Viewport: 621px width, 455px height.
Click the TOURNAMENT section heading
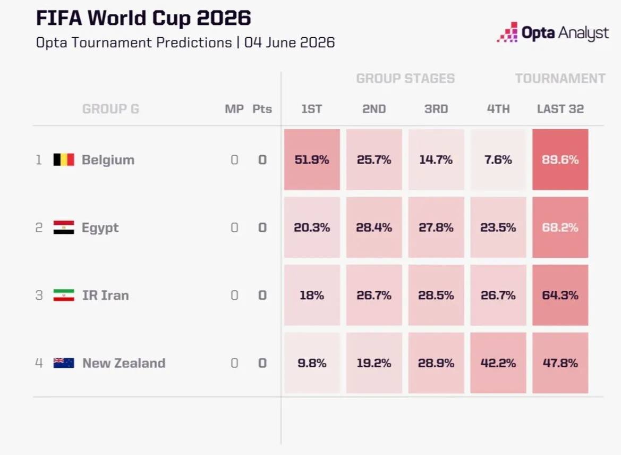[560, 79]
